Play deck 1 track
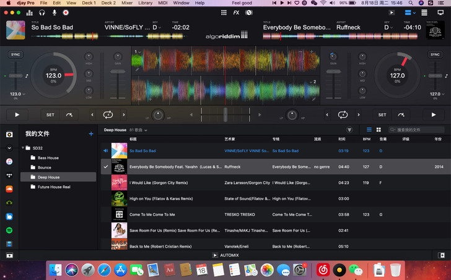Image resolution: width=451 pixels, height=280 pixels. click(17, 115)
